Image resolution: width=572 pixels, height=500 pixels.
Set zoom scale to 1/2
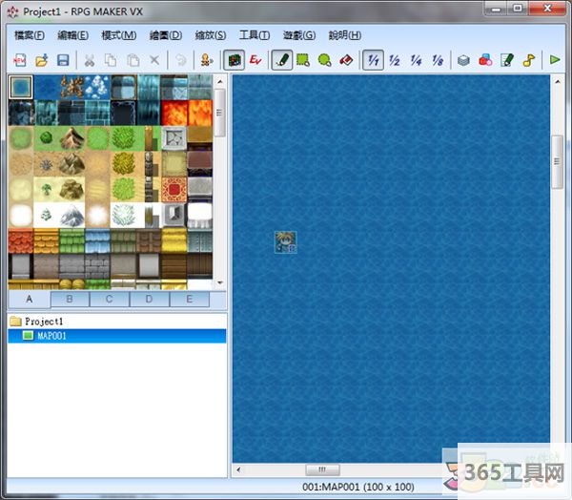pyautogui.click(x=395, y=59)
